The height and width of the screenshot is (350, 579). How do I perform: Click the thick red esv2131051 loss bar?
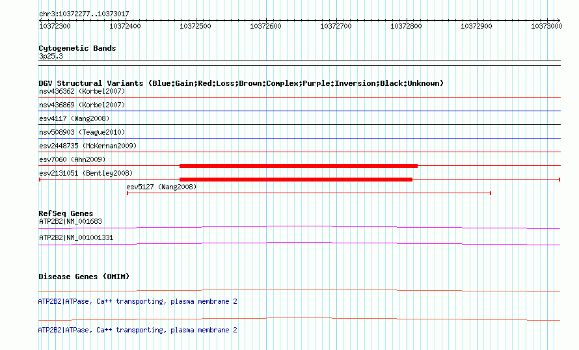[296, 180]
